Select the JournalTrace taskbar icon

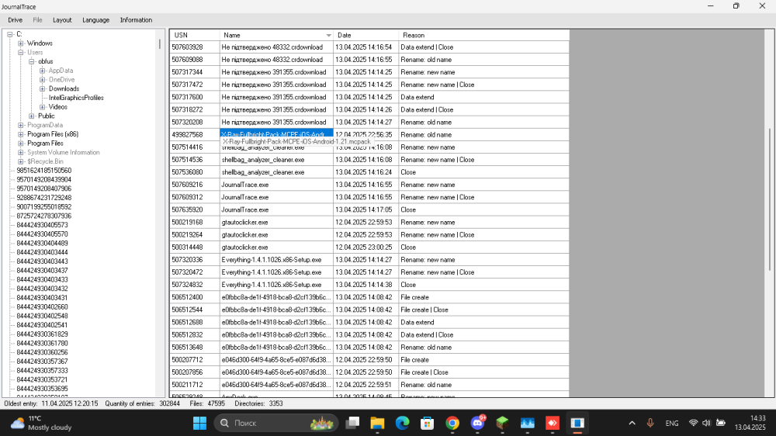coord(577,423)
